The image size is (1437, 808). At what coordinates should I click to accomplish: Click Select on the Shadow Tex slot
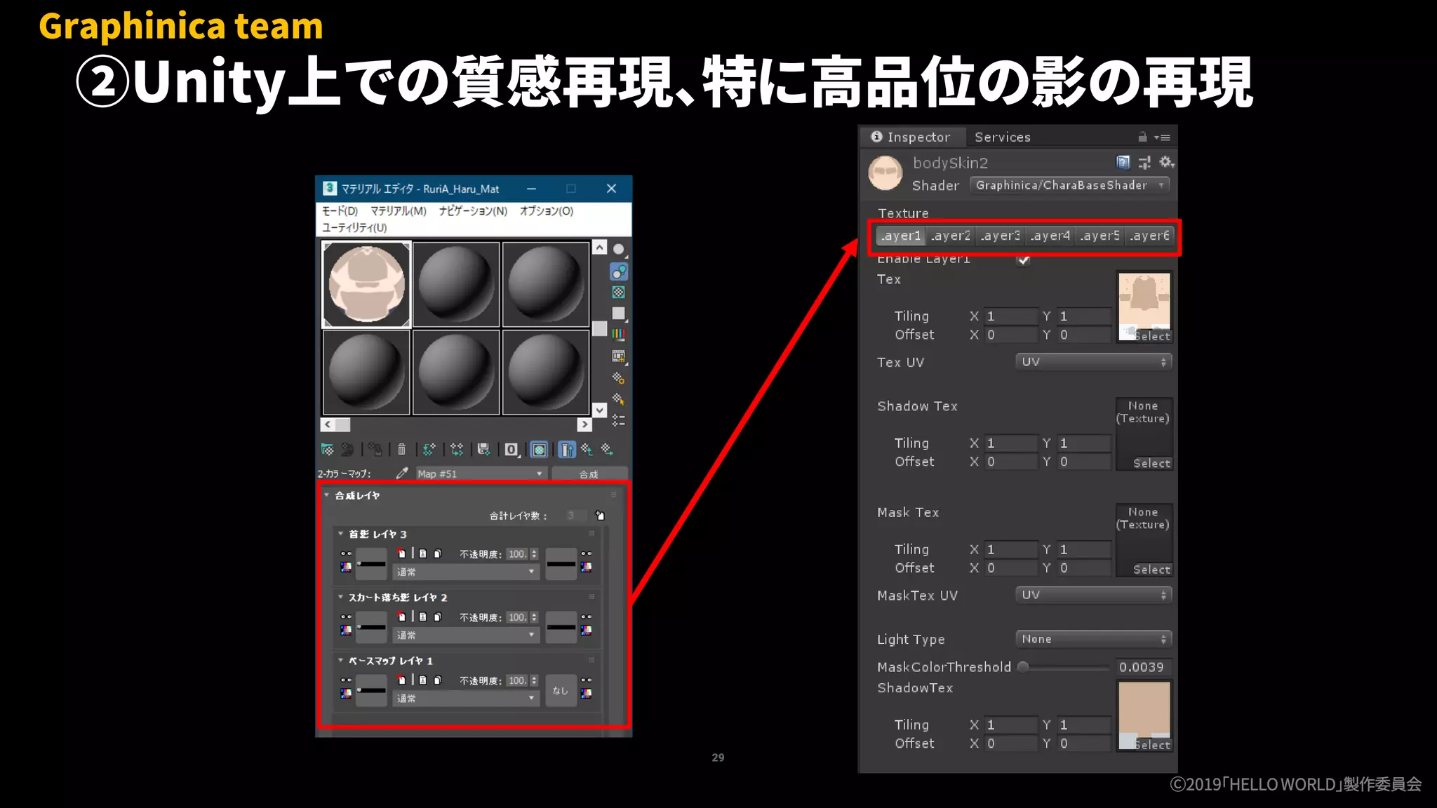pos(1151,464)
